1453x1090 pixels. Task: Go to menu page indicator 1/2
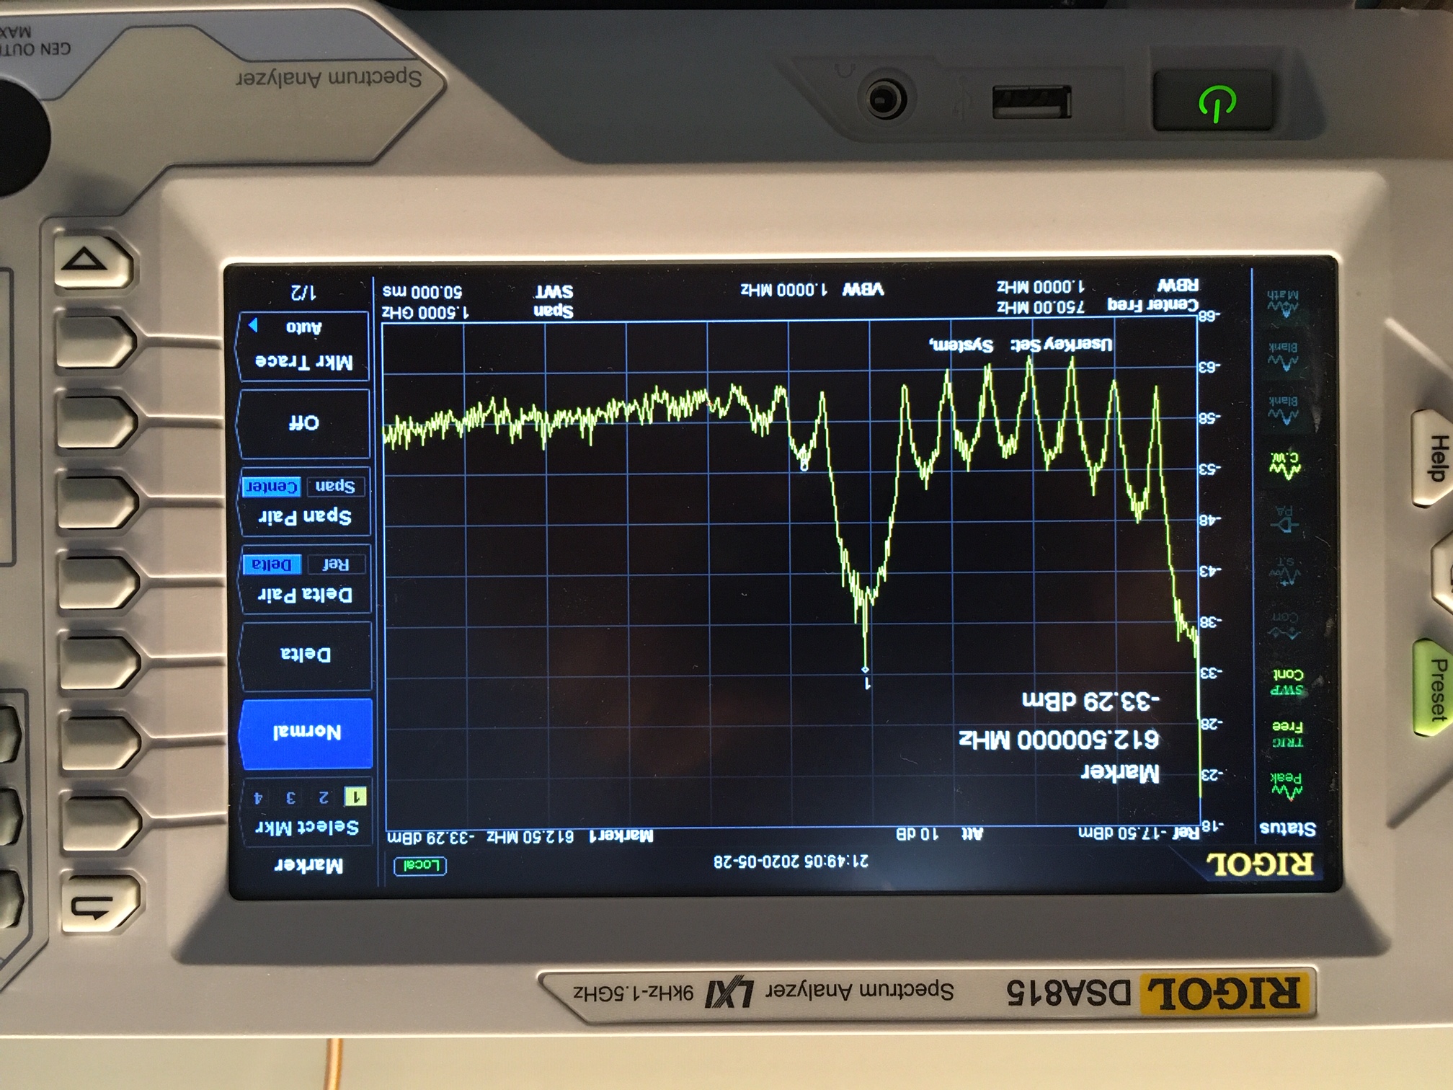(x=303, y=293)
